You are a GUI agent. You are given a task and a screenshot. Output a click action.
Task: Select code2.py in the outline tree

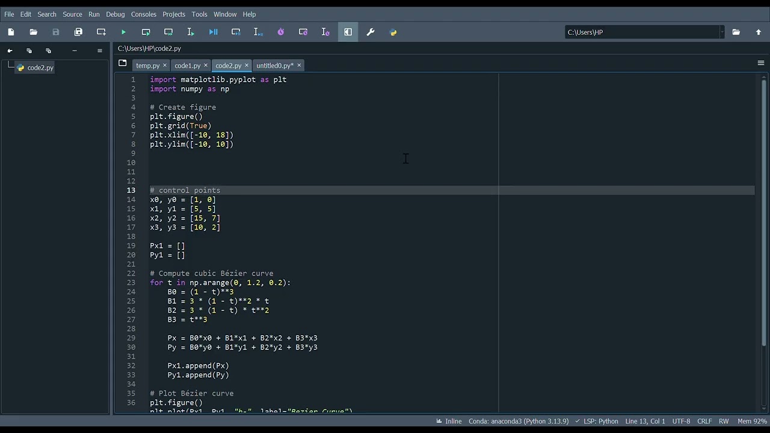coord(35,67)
